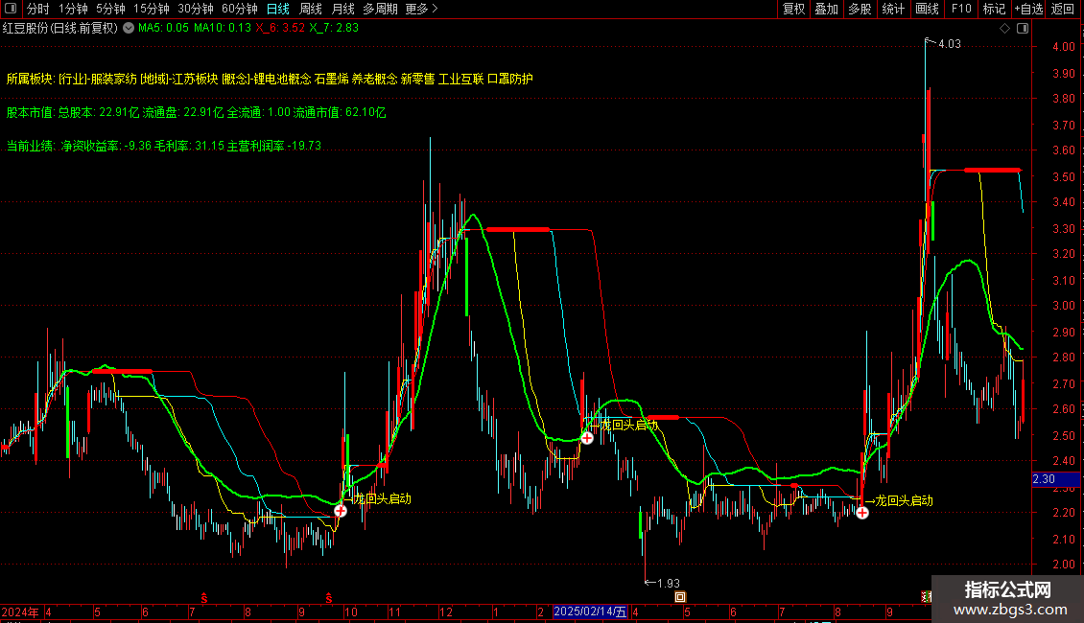Click the 1.93 low price marker
The width and height of the screenshot is (1084, 623).
pos(669,584)
